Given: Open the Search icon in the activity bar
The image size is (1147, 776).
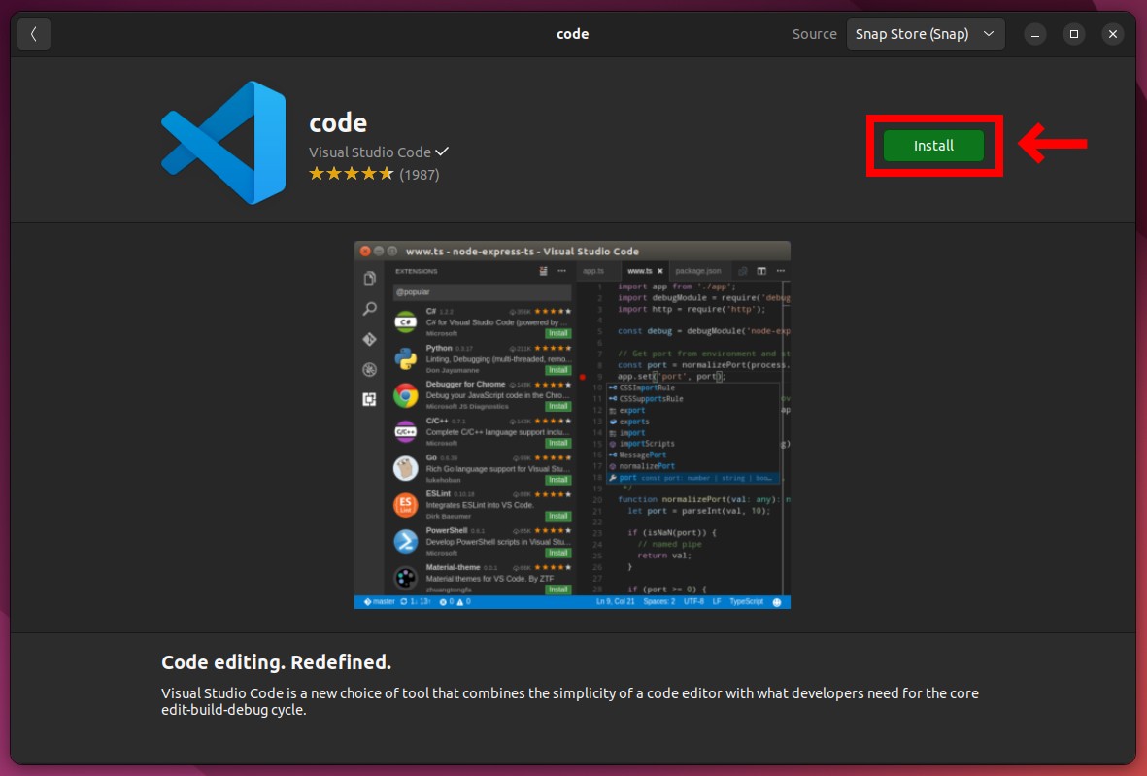Looking at the screenshot, I should [370, 307].
